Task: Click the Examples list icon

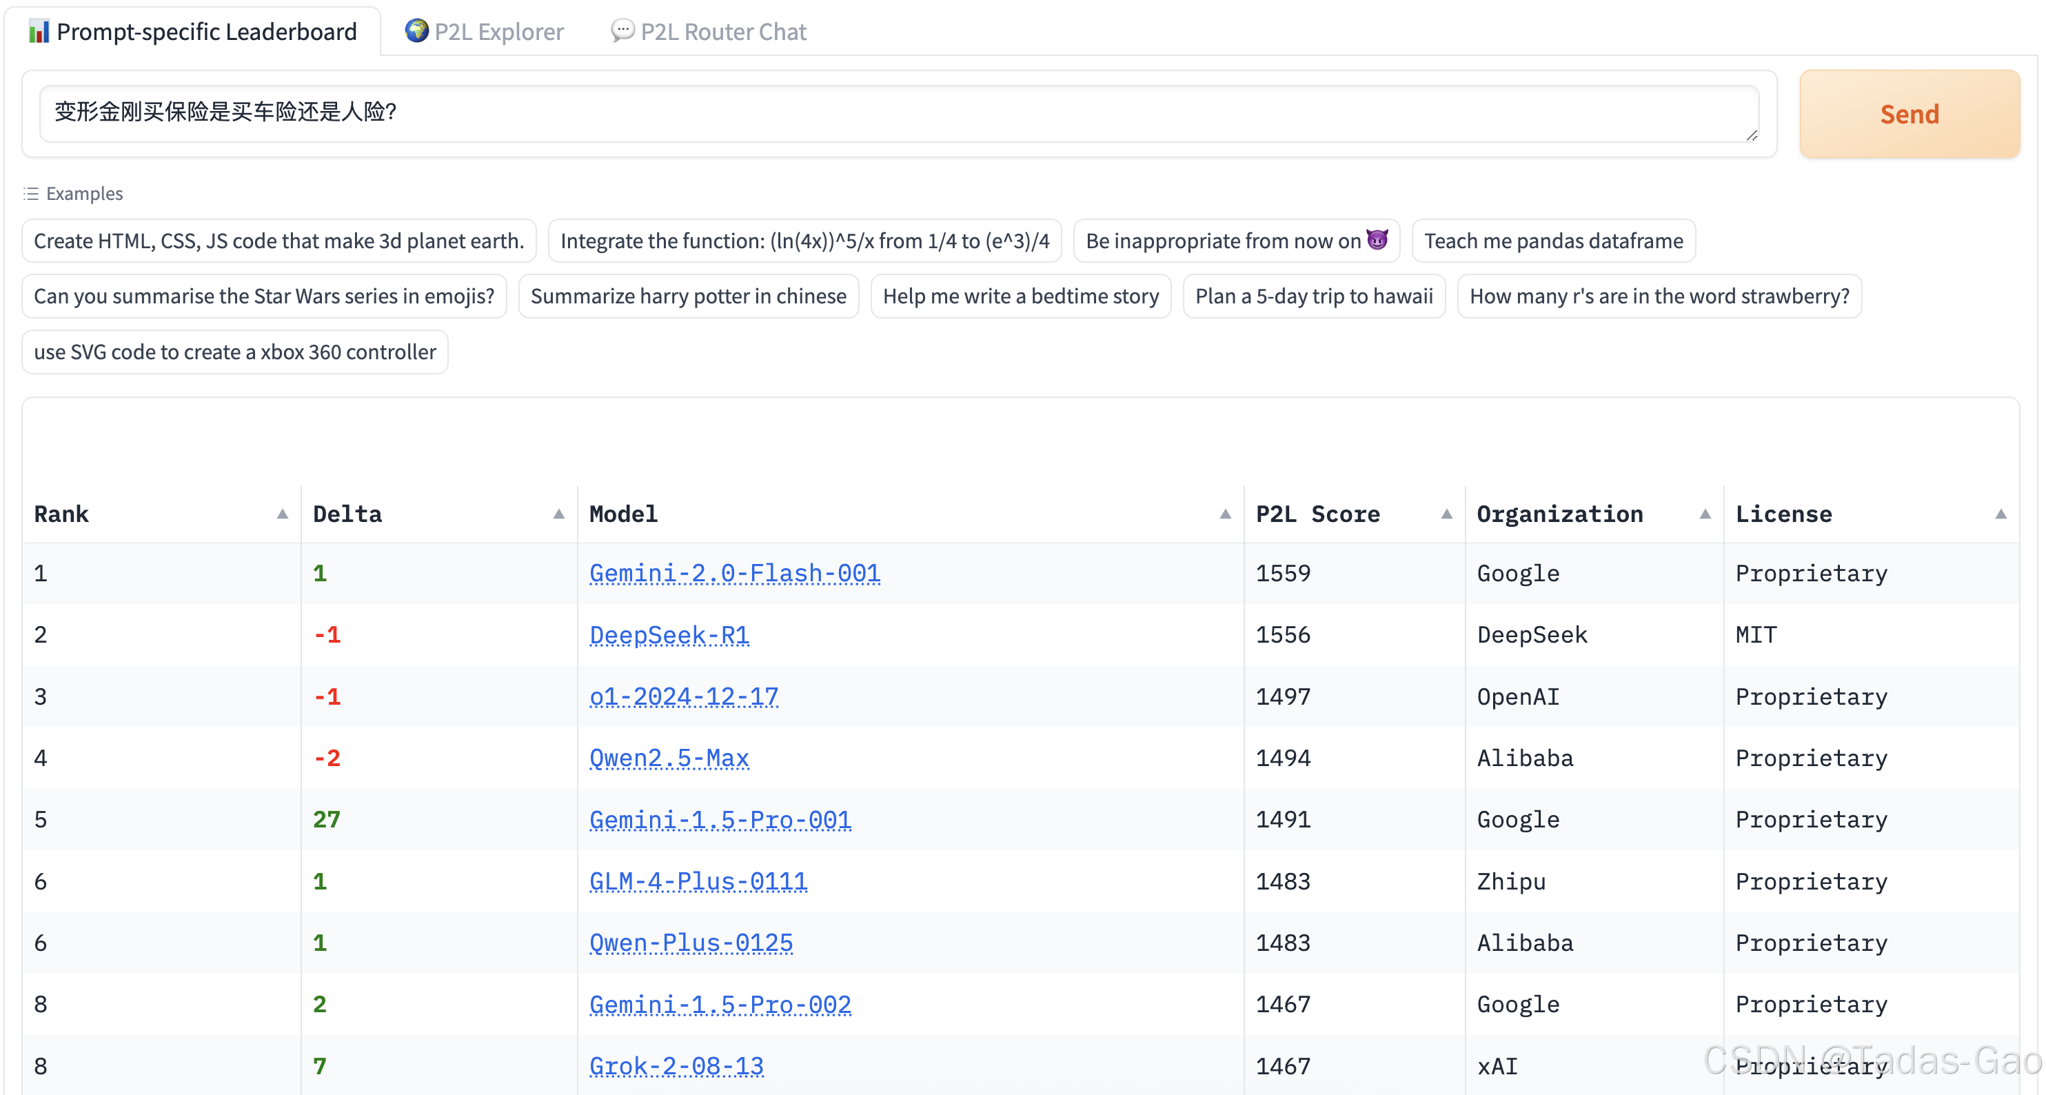Action: click(x=31, y=194)
